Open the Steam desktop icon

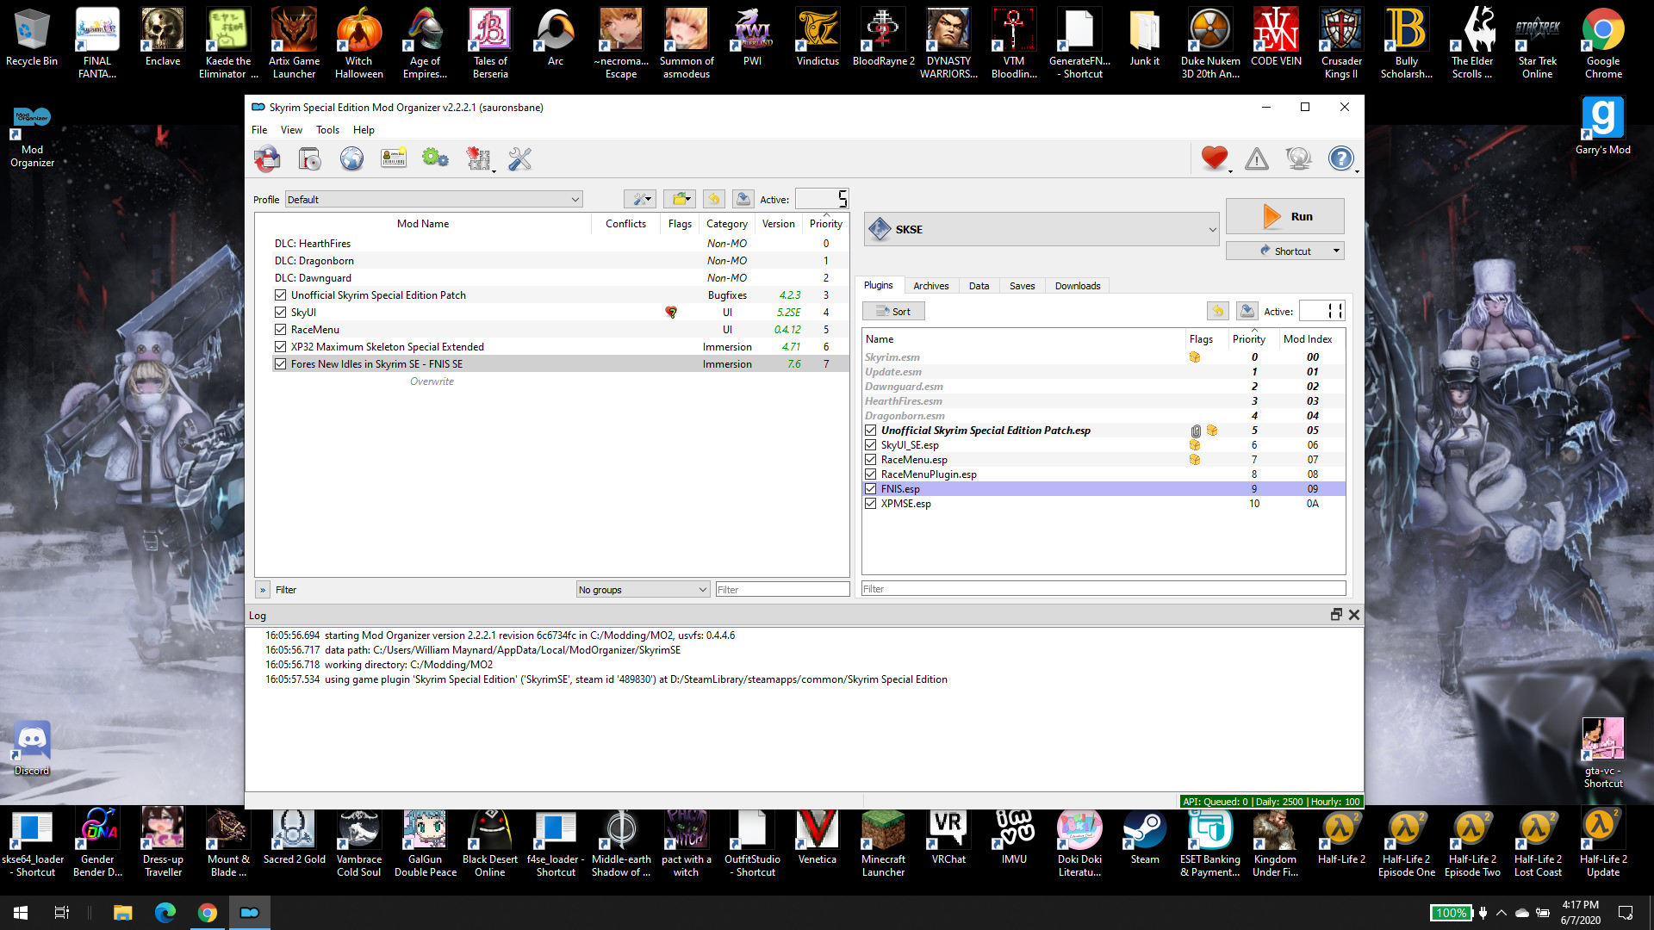coord(1145,836)
